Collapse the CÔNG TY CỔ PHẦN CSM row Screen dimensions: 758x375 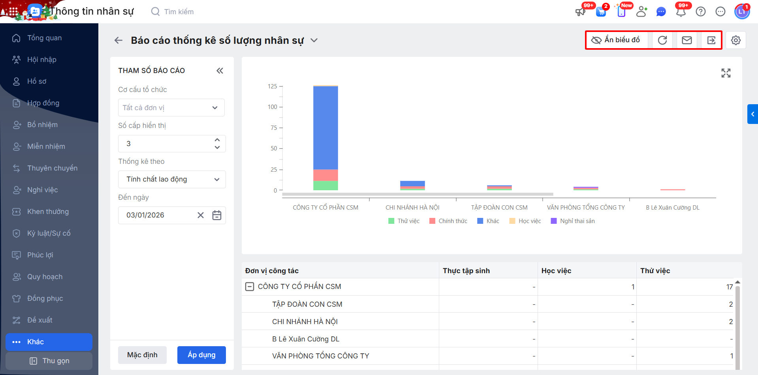point(250,287)
